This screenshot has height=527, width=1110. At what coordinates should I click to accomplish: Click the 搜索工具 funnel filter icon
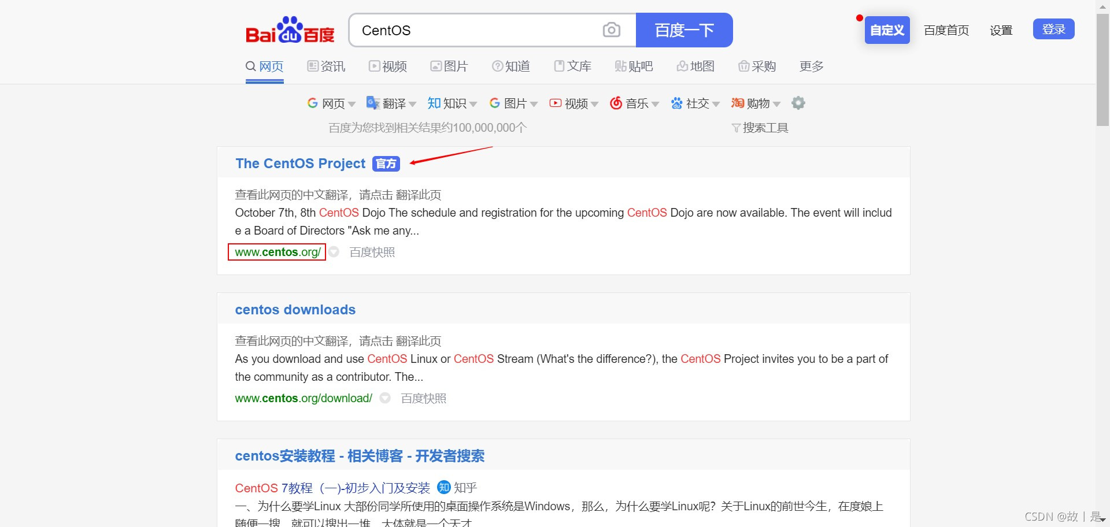coord(736,128)
